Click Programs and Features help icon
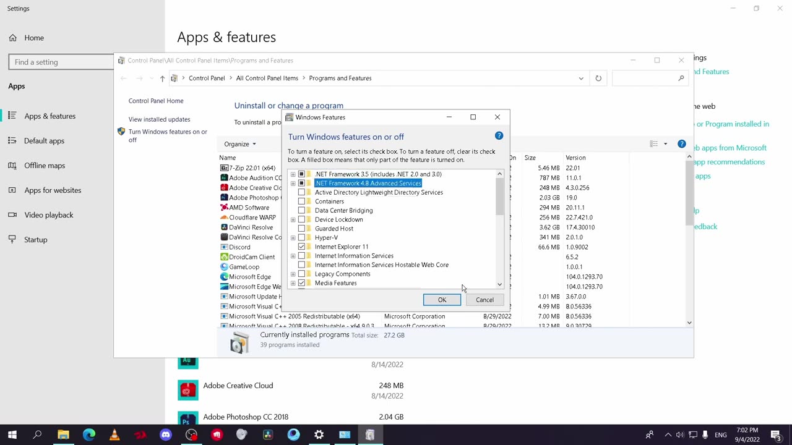The height and width of the screenshot is (445, 792). 681,144
